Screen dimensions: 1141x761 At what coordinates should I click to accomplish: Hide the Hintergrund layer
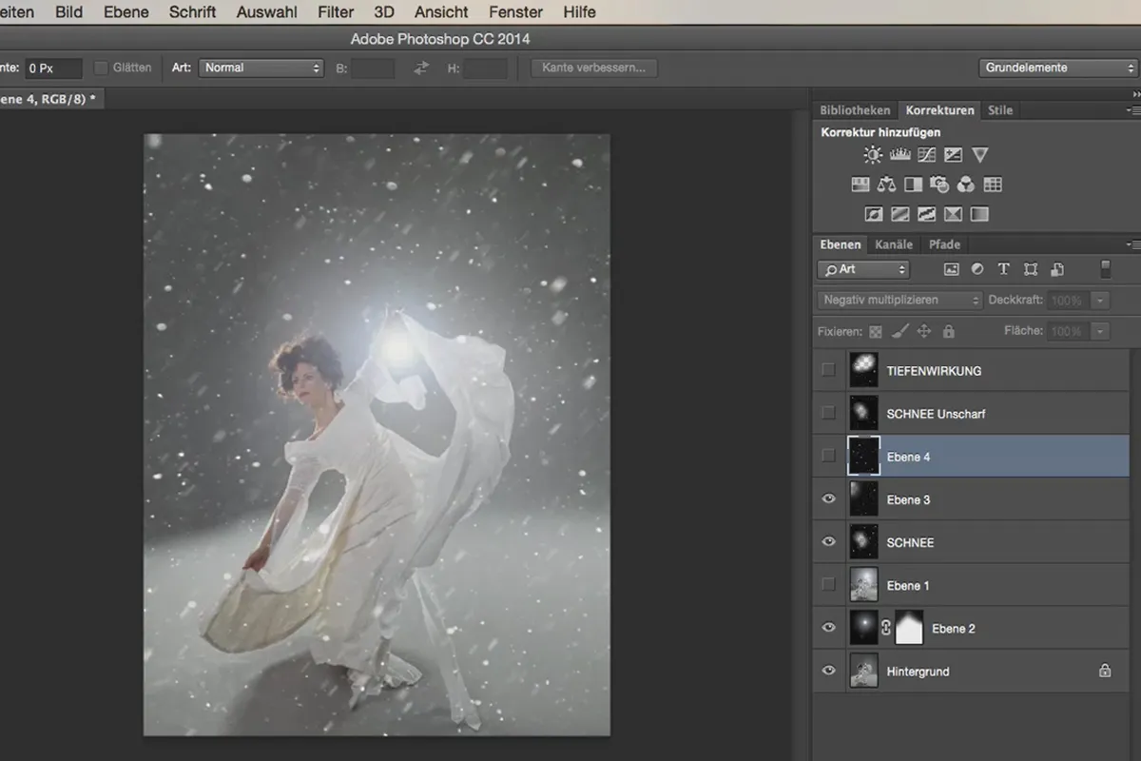click(829, 671)
